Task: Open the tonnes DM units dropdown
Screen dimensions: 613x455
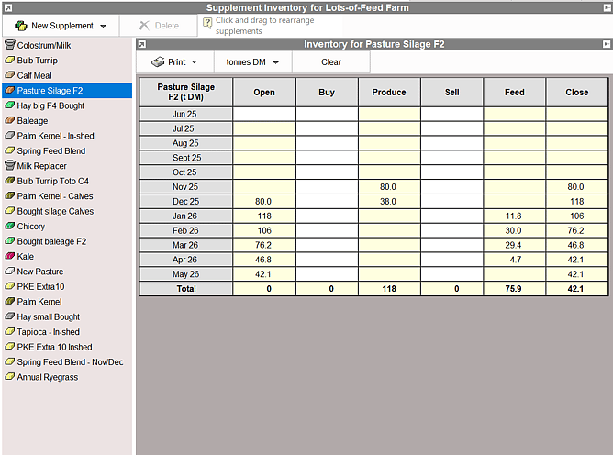Action: [x=252, y=62]
